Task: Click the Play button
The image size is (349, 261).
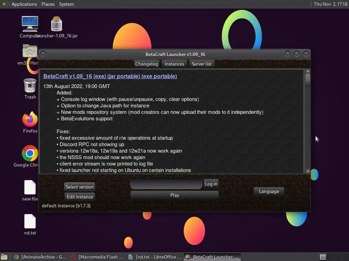Action: (175, 195)
